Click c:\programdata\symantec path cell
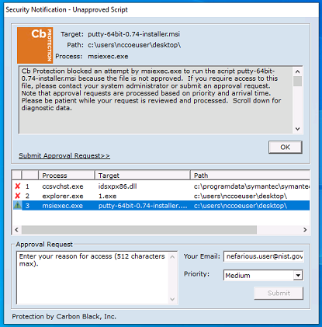The width and height of the screenshot is (322, 327). pos(251,186)
